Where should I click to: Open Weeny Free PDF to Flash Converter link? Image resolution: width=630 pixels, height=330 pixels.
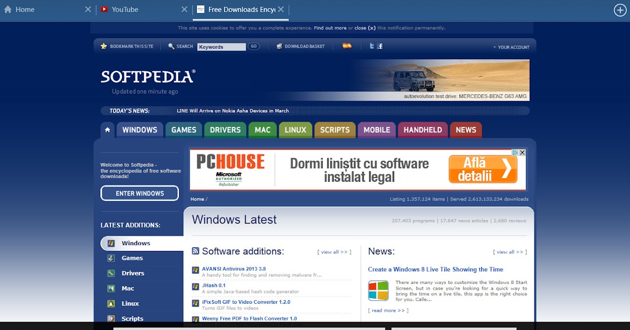pos(249,318)
